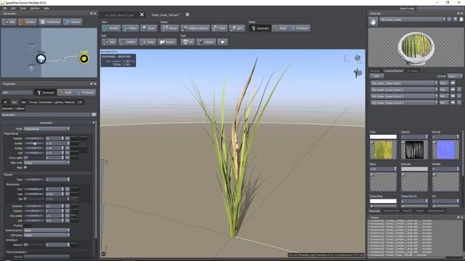This screenshot has width=465, height=261.
Task: Switch to the Water_Grass_Tall.spm document tab
Action: point(165,14)
